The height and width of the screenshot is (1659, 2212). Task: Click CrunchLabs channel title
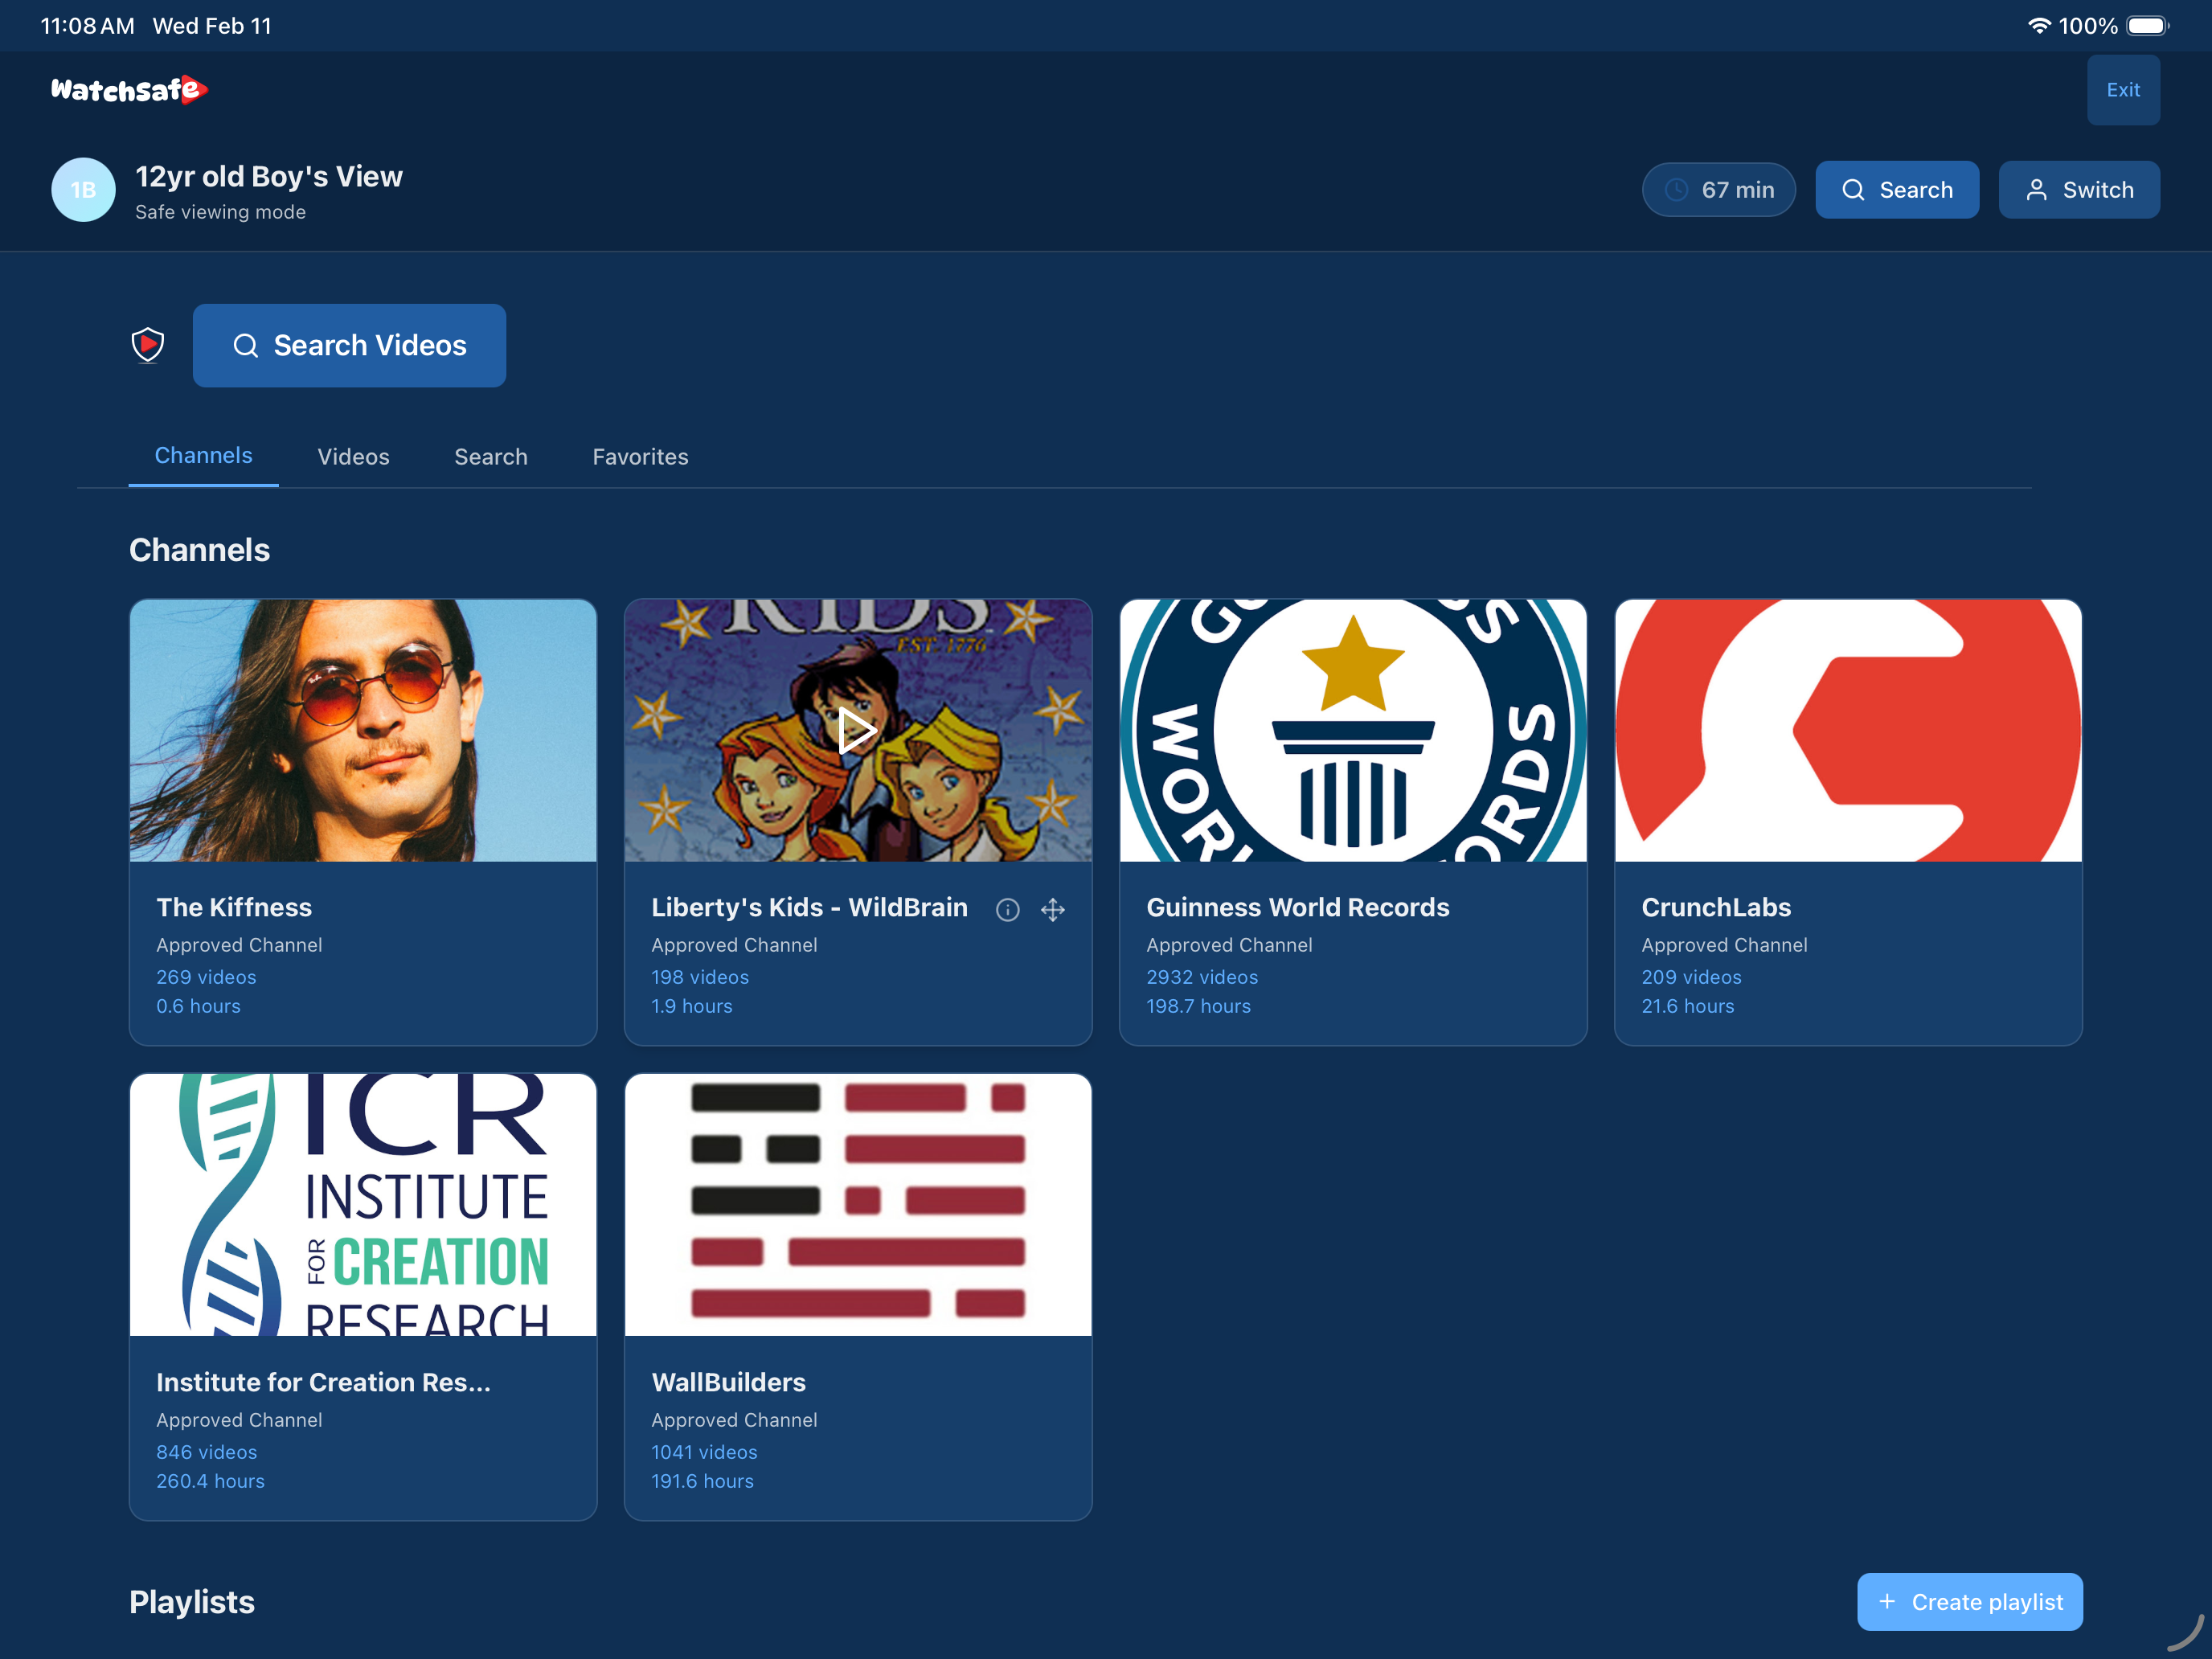click(x=1716, y=907)
